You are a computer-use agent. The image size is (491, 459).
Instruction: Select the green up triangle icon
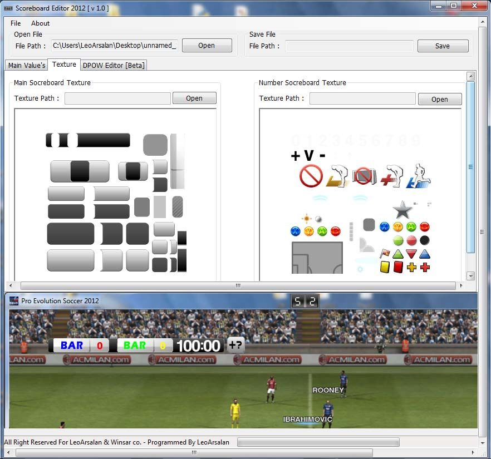(398, 254)
